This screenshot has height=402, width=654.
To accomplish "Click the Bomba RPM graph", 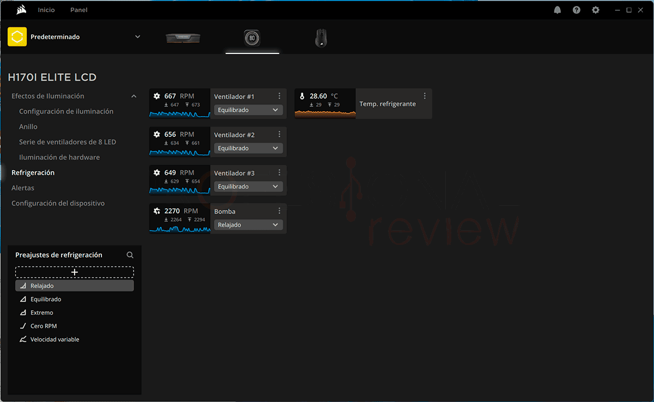I will [180, 229].
